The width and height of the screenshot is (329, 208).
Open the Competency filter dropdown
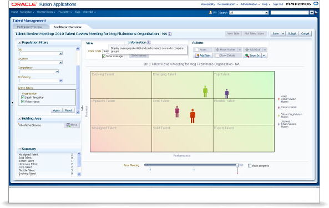tap(57, 72)
